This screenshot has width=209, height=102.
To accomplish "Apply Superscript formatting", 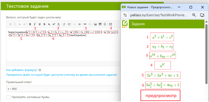I will tap(54, 24).
